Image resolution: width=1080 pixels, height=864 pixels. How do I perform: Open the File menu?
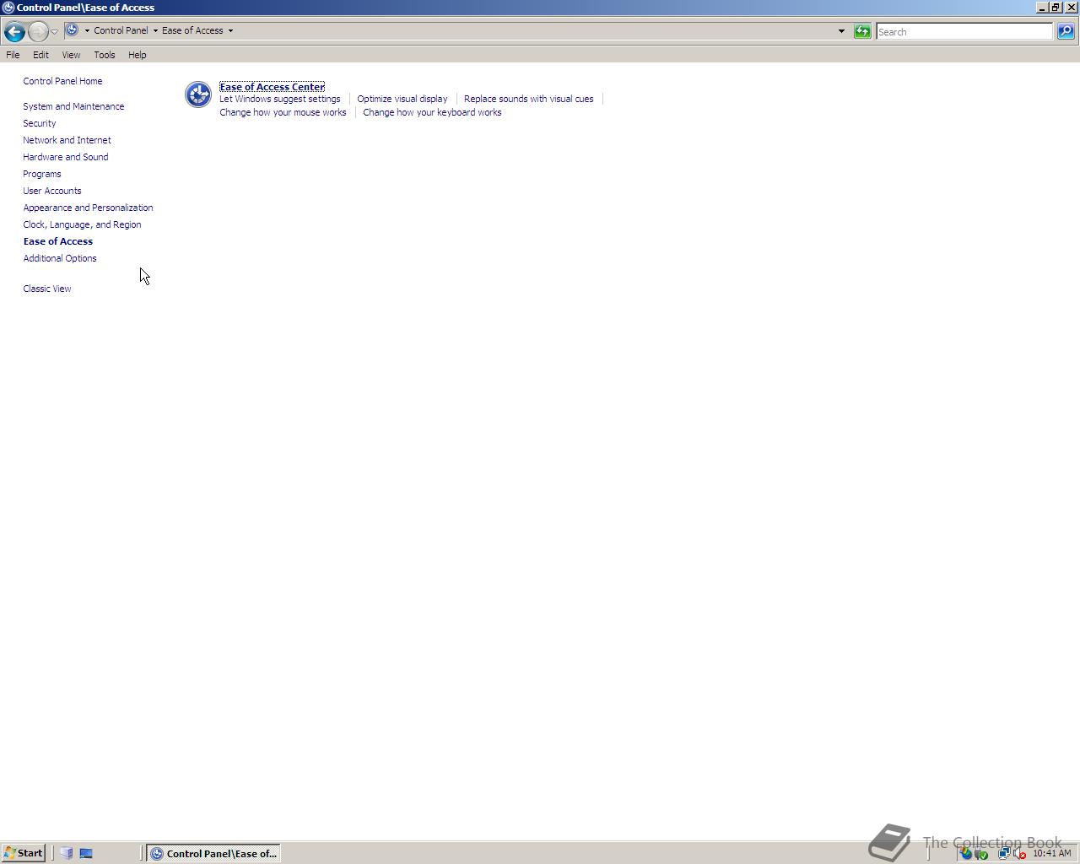(13, 55)
